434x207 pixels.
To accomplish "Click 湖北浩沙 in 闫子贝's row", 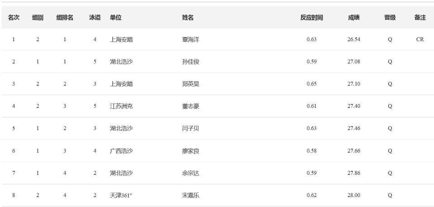I will click(121, 128).
